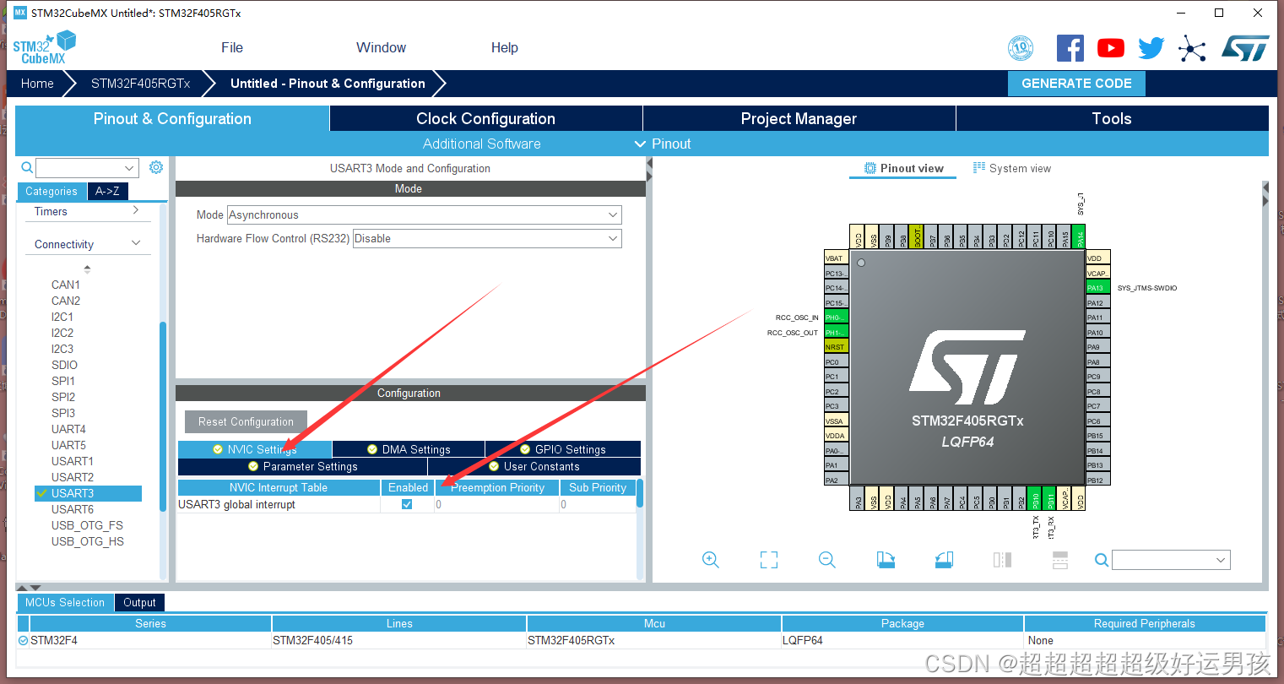Toggle the Pinout view tab radio
Image resolution: width=1284 pixels, height=684 pixels.
902,168
